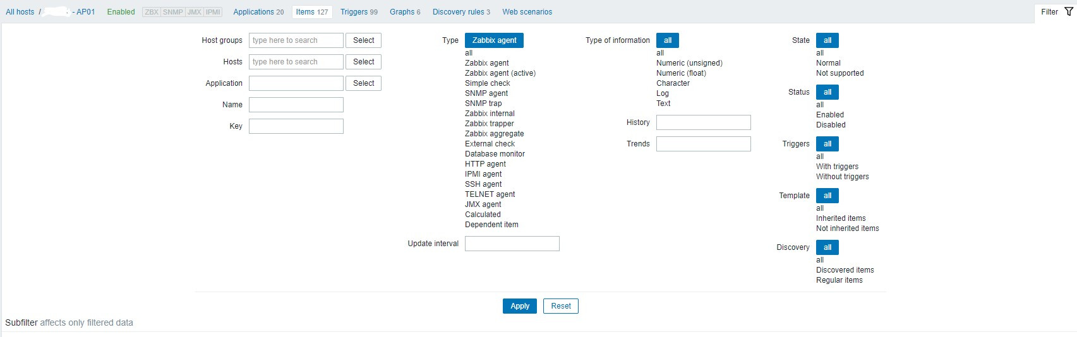The width and height of the screenshot is (1077, 337).
Task: Open the Web scenarios tab
Action: (x=527, y=12)
